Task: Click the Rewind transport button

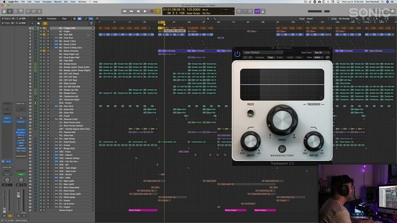Action: pos(124,11)
